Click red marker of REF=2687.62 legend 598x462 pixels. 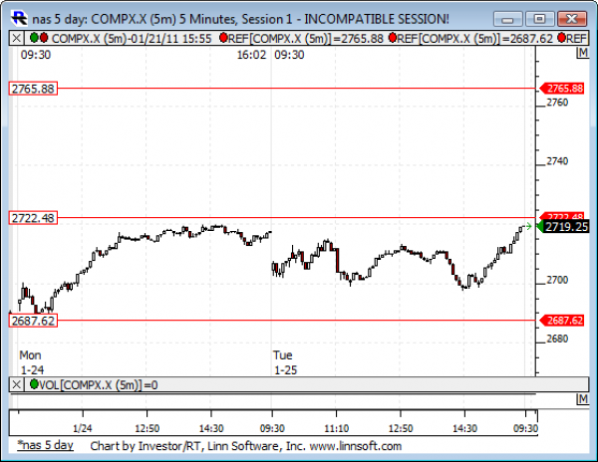point(393,37)
